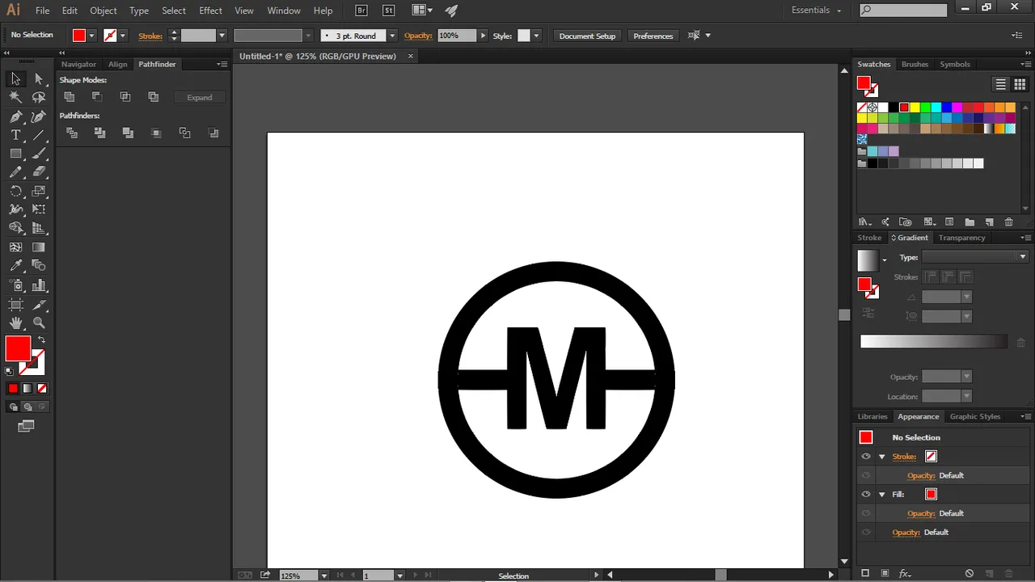
Task: Pick the Pencil tool
Action: [15, 172]
